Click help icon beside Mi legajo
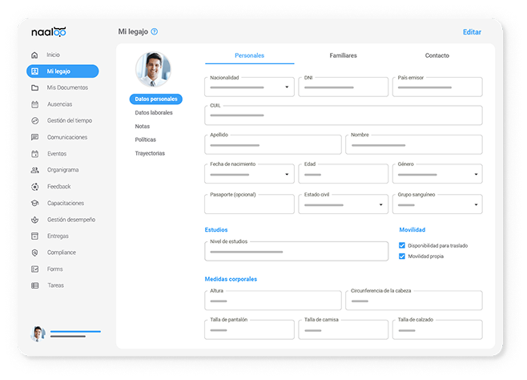 coord(155,31)
